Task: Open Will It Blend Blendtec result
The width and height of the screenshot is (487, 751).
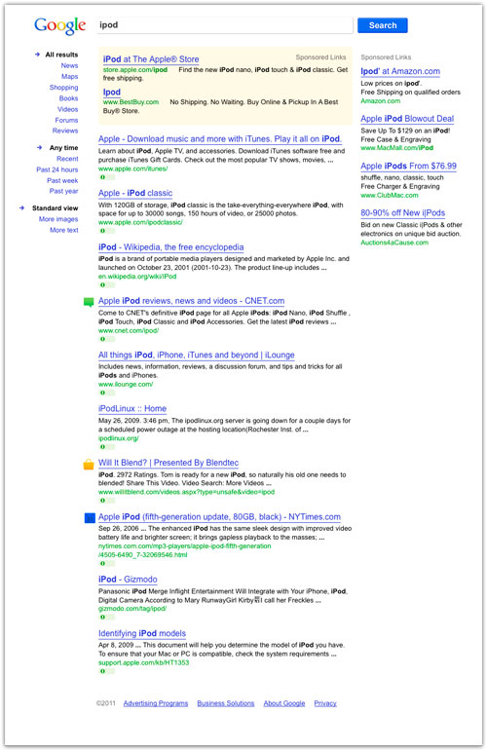Action: 169,463
